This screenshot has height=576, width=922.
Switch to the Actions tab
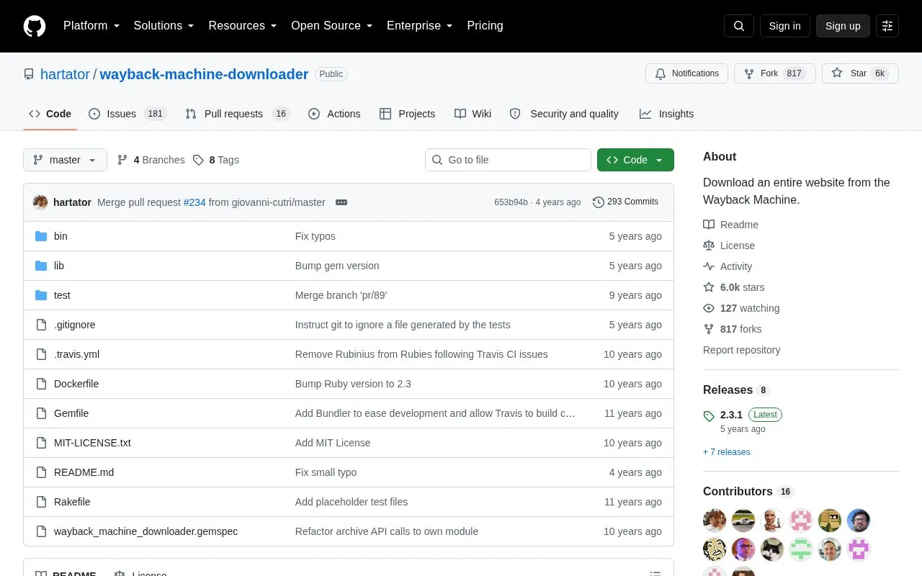pos(334,114)
